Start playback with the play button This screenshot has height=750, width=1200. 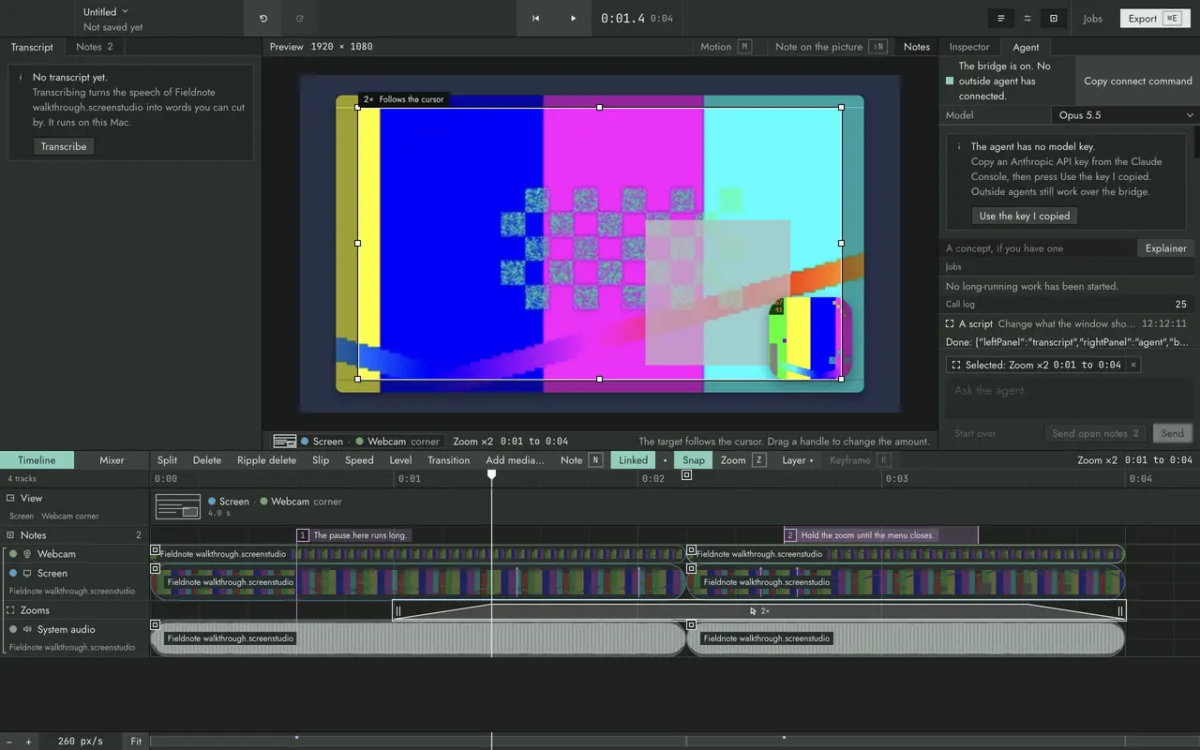[x=573, y=18]
